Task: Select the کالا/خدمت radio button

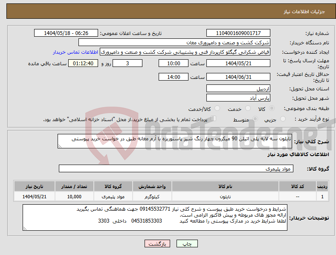Action: coord(217,108)
